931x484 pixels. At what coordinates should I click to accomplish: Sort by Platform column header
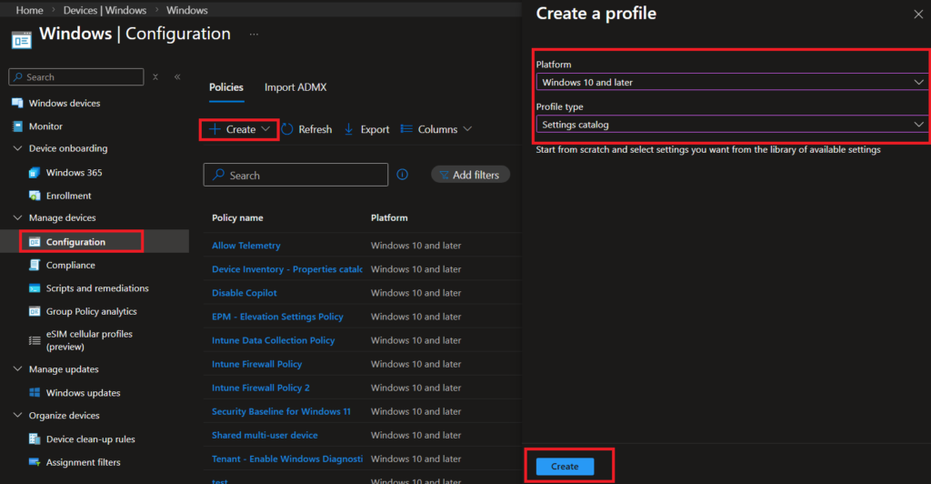click(x=389, y=218)
